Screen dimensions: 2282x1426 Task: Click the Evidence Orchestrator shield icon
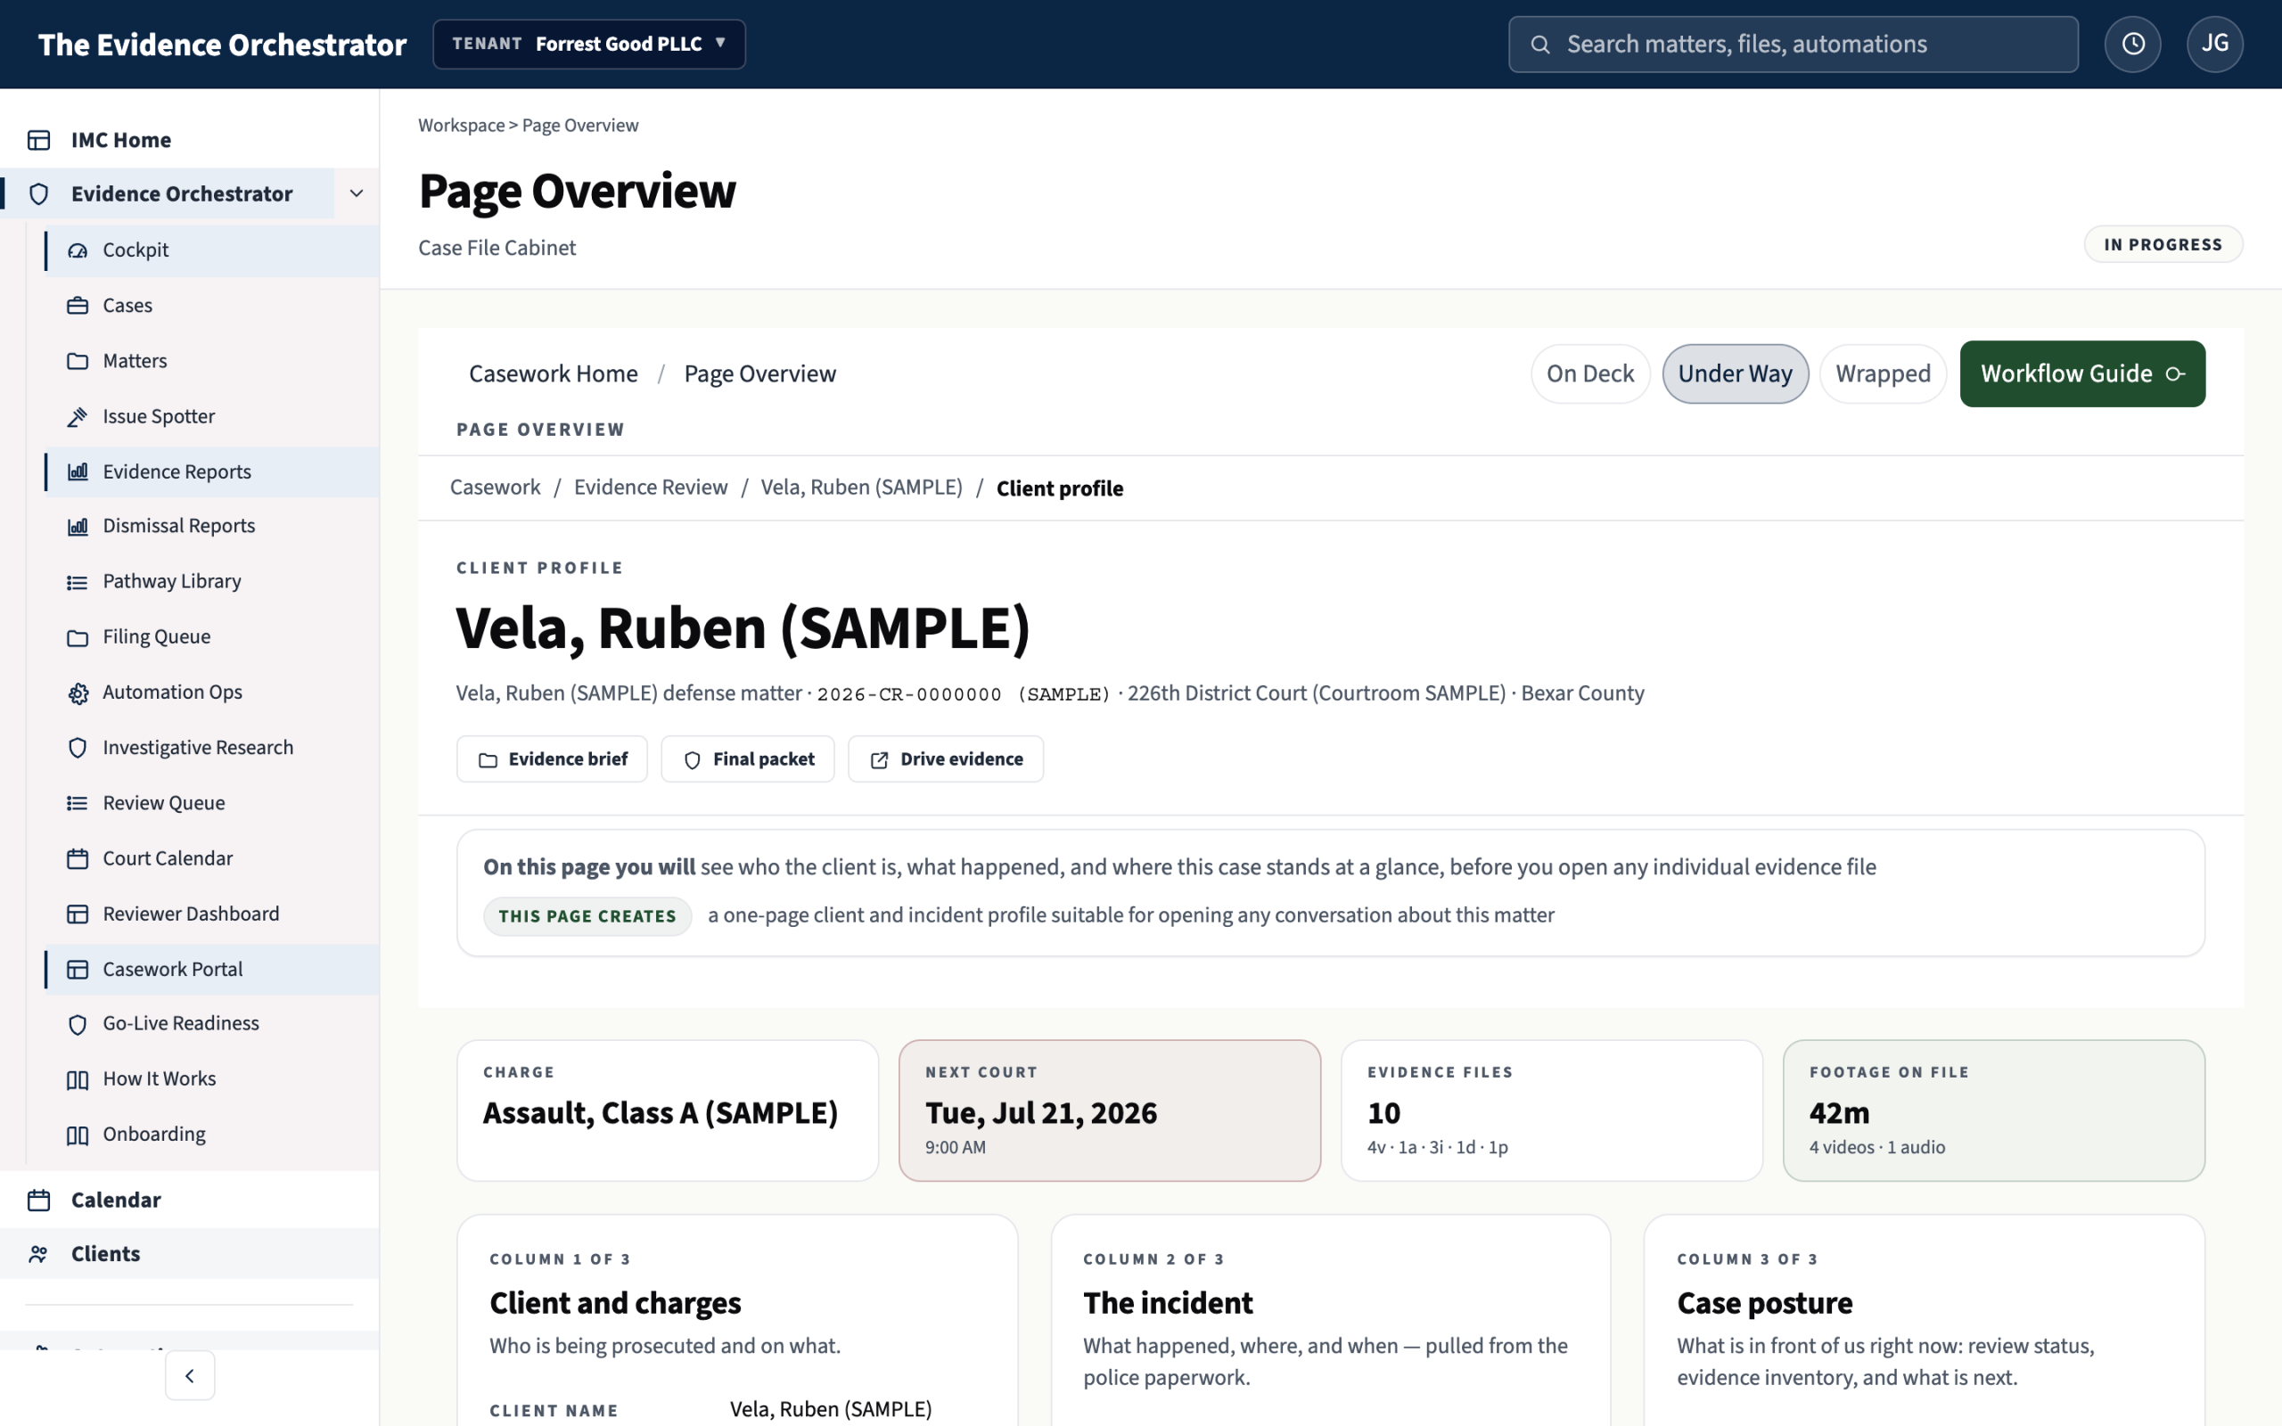coord(38,194)
